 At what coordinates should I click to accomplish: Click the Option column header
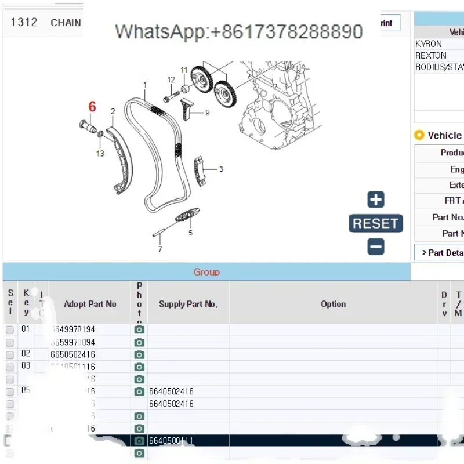pos(333,304)
